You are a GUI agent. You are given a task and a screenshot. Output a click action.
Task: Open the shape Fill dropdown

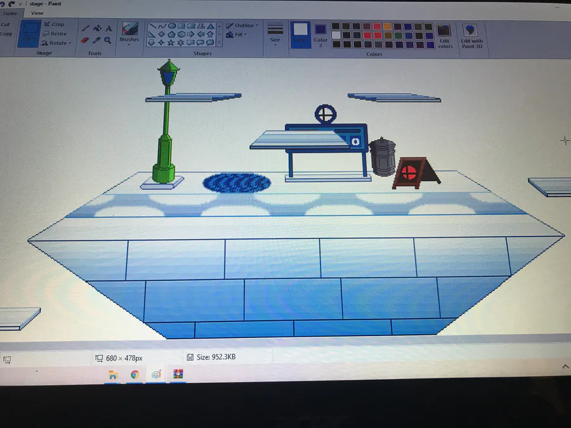pyautogui.click(x=237, y=35)
